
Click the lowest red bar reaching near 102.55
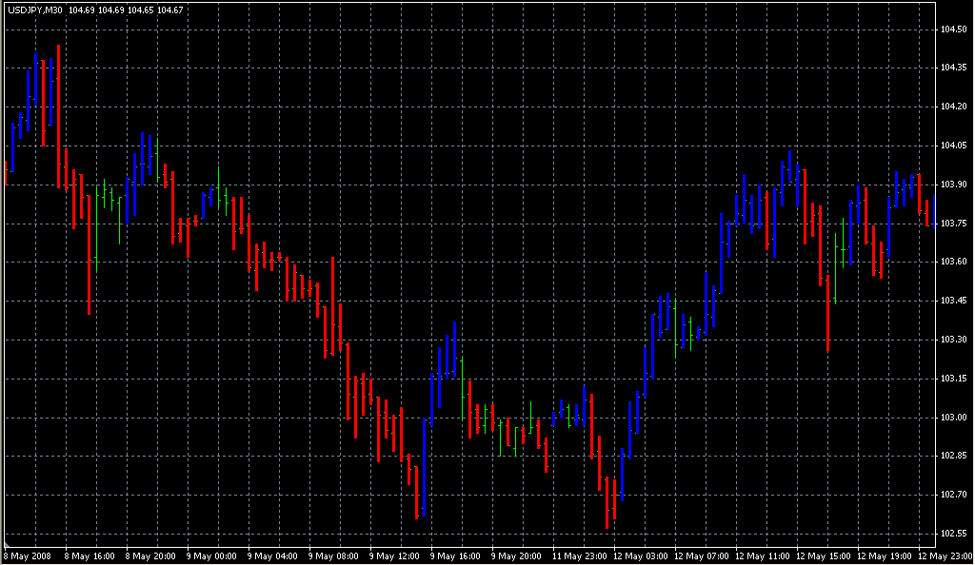(607, 503)
